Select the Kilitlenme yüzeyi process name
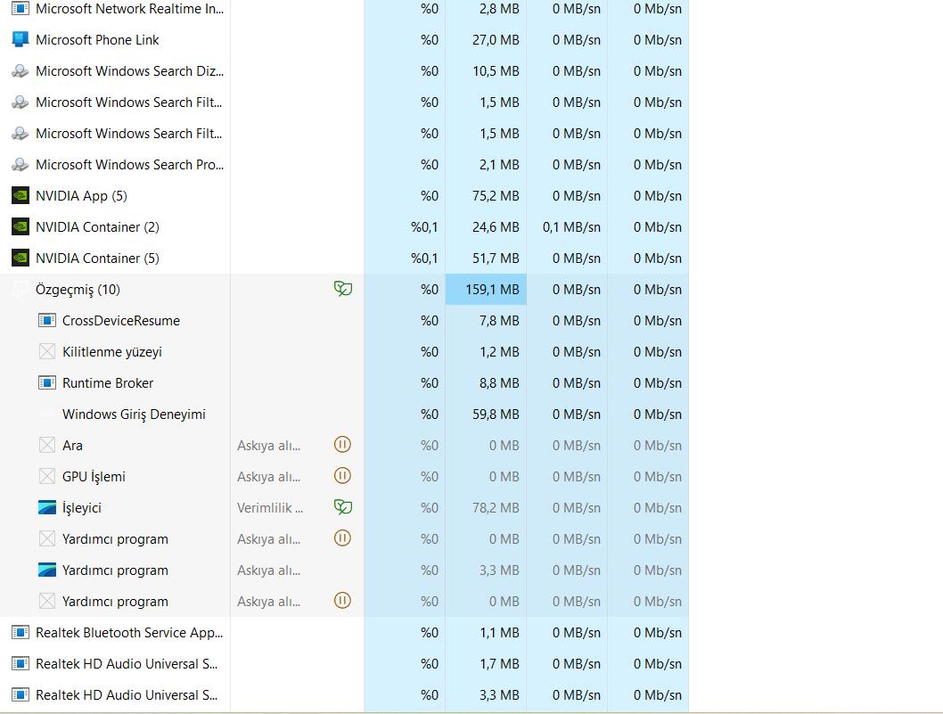 tap(112, 352)
